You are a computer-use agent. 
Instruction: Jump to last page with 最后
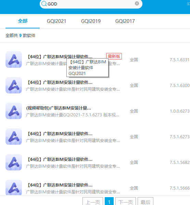point(145,201)
